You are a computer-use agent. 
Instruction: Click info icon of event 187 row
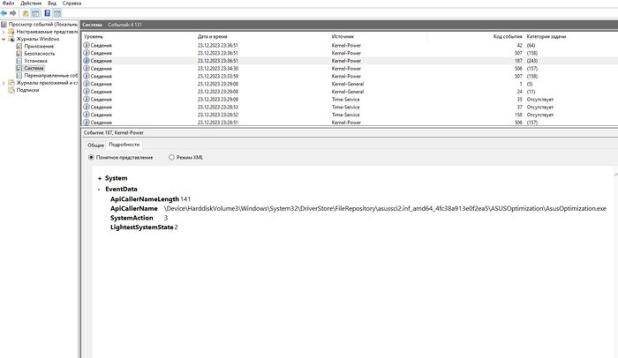[87, 61]
